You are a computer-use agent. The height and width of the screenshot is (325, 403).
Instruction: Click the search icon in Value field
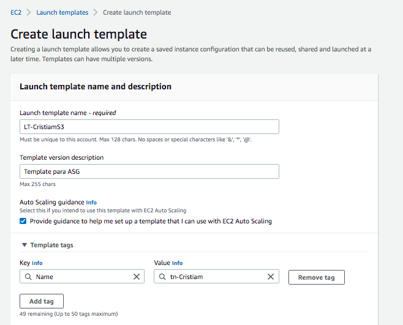click(x=162, y=277)
